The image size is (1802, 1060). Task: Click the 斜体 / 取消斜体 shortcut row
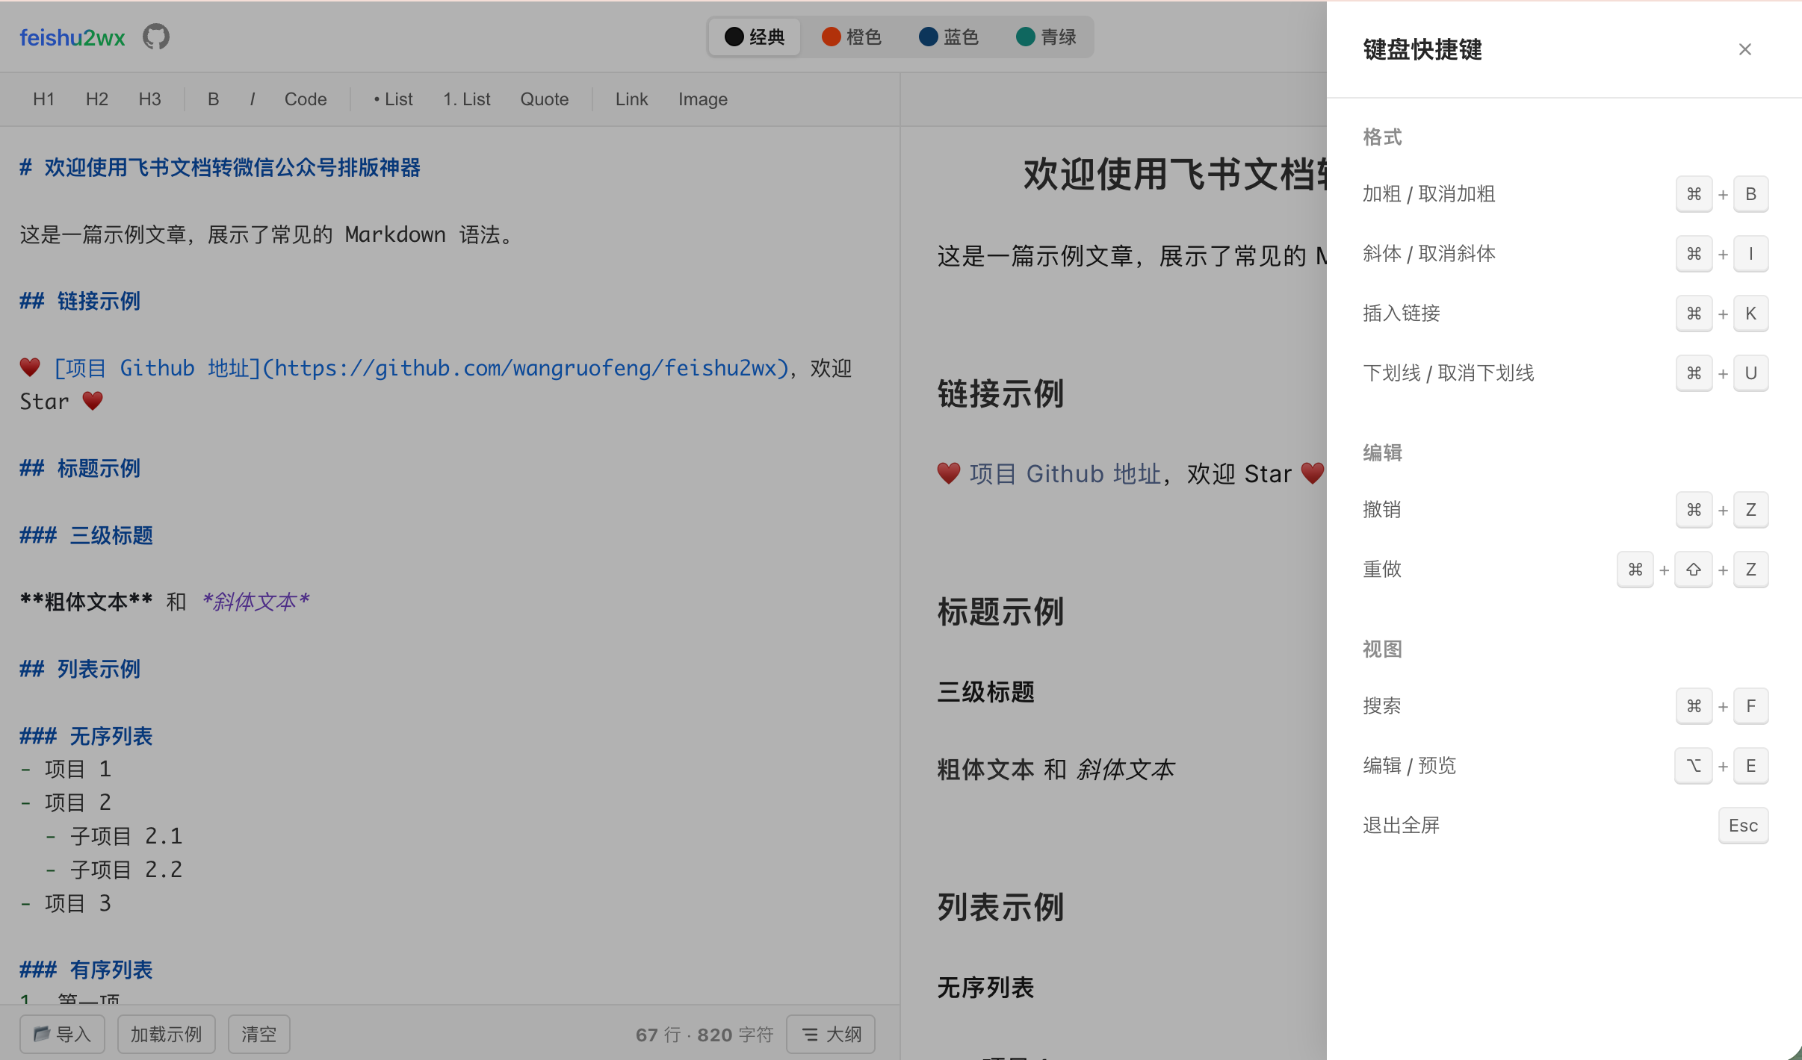[x=1565, y=254]
